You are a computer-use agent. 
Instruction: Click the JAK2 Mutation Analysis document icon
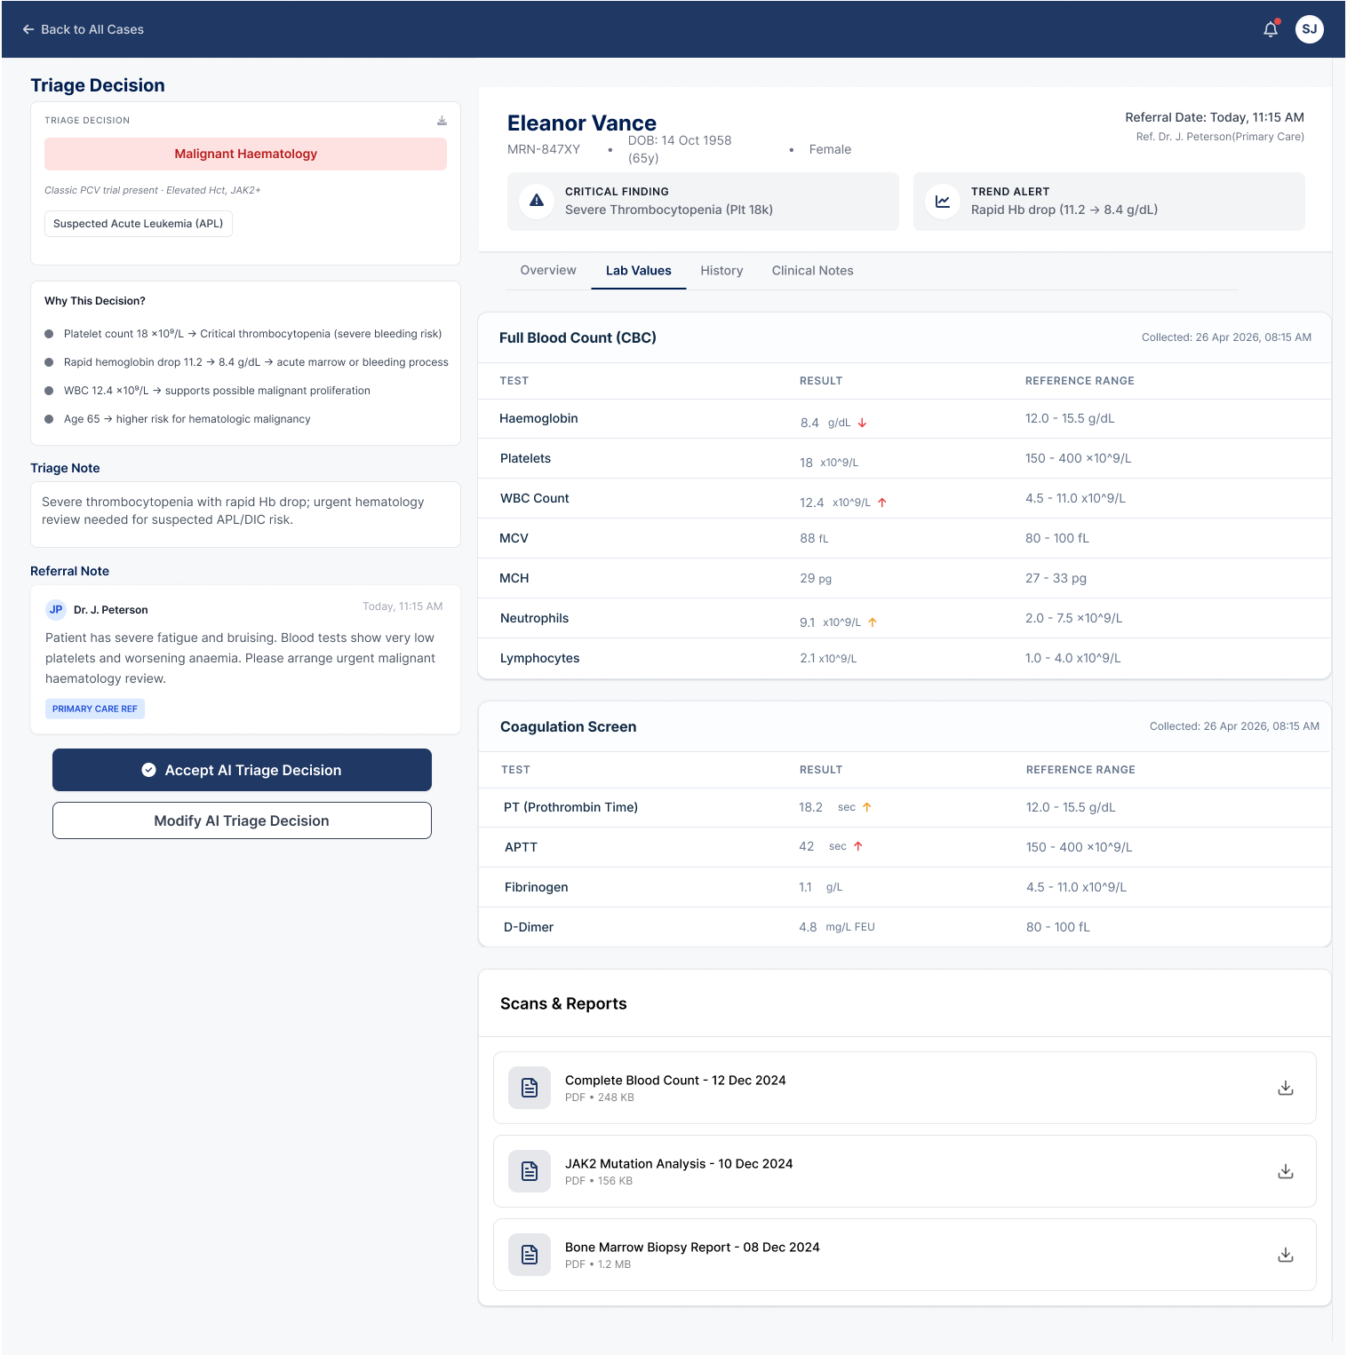coord(530,1171)
